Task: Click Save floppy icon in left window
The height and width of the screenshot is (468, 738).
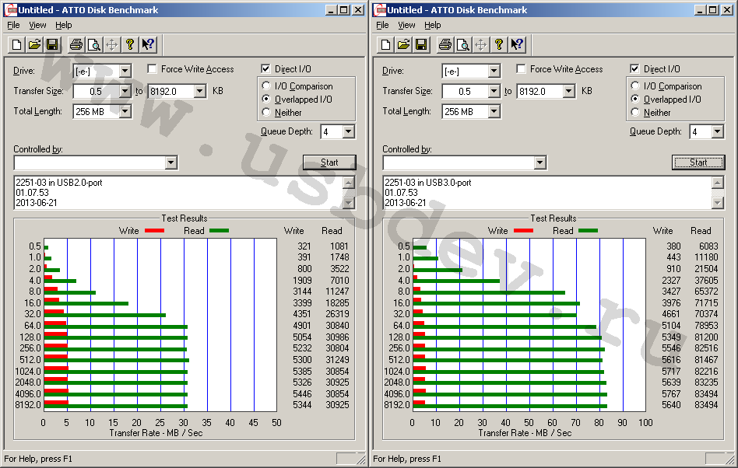Action: (x=52, y=44)
